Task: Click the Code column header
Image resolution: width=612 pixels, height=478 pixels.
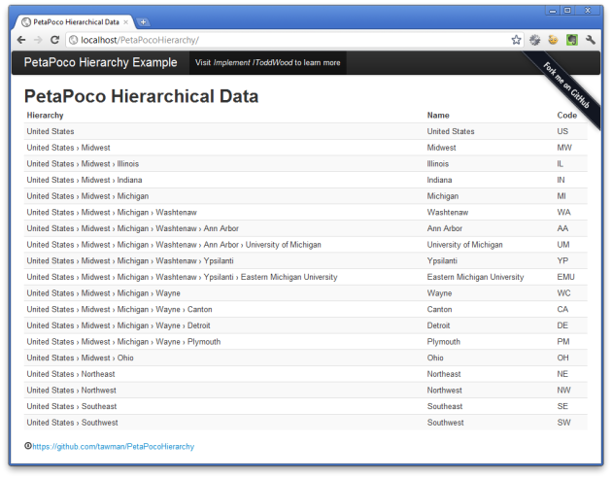Action: click(566, 116)
